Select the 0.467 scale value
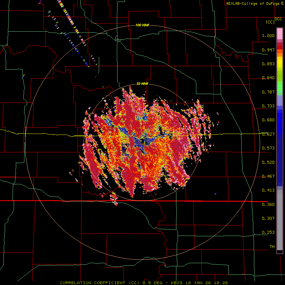The image size is (285, 285). point(268,176)
